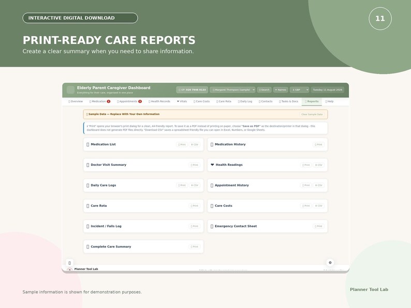Print the Doctor Visit Summary
The image size is (411, 308).
pyautogui.click(x=195, y=165)
